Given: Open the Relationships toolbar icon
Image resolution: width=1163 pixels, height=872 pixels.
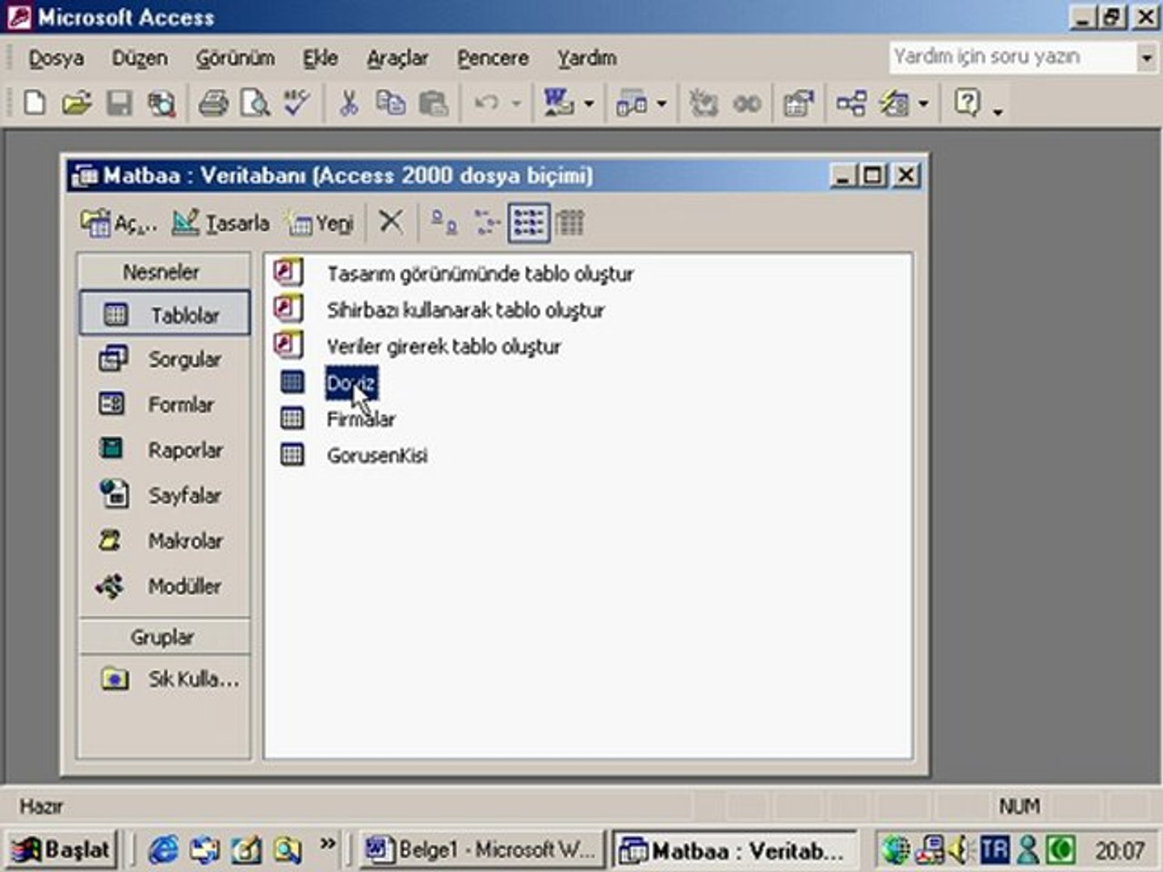Looking at the screenshot, I should point(851,103).
